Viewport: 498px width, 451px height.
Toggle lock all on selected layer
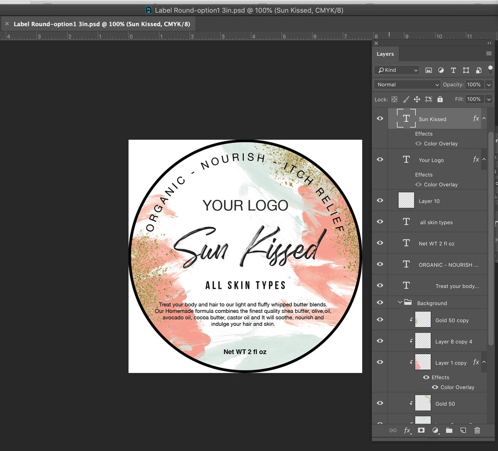(x=440, y=99)
